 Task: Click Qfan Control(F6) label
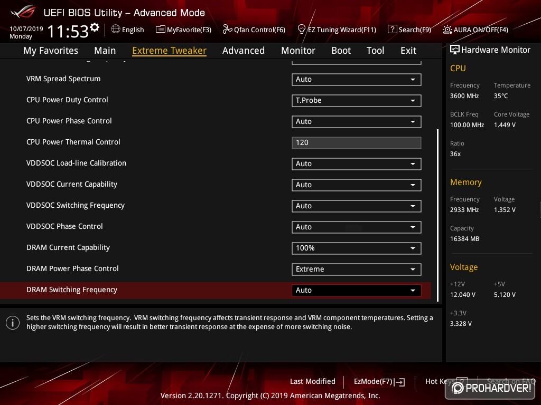point(259,30)
